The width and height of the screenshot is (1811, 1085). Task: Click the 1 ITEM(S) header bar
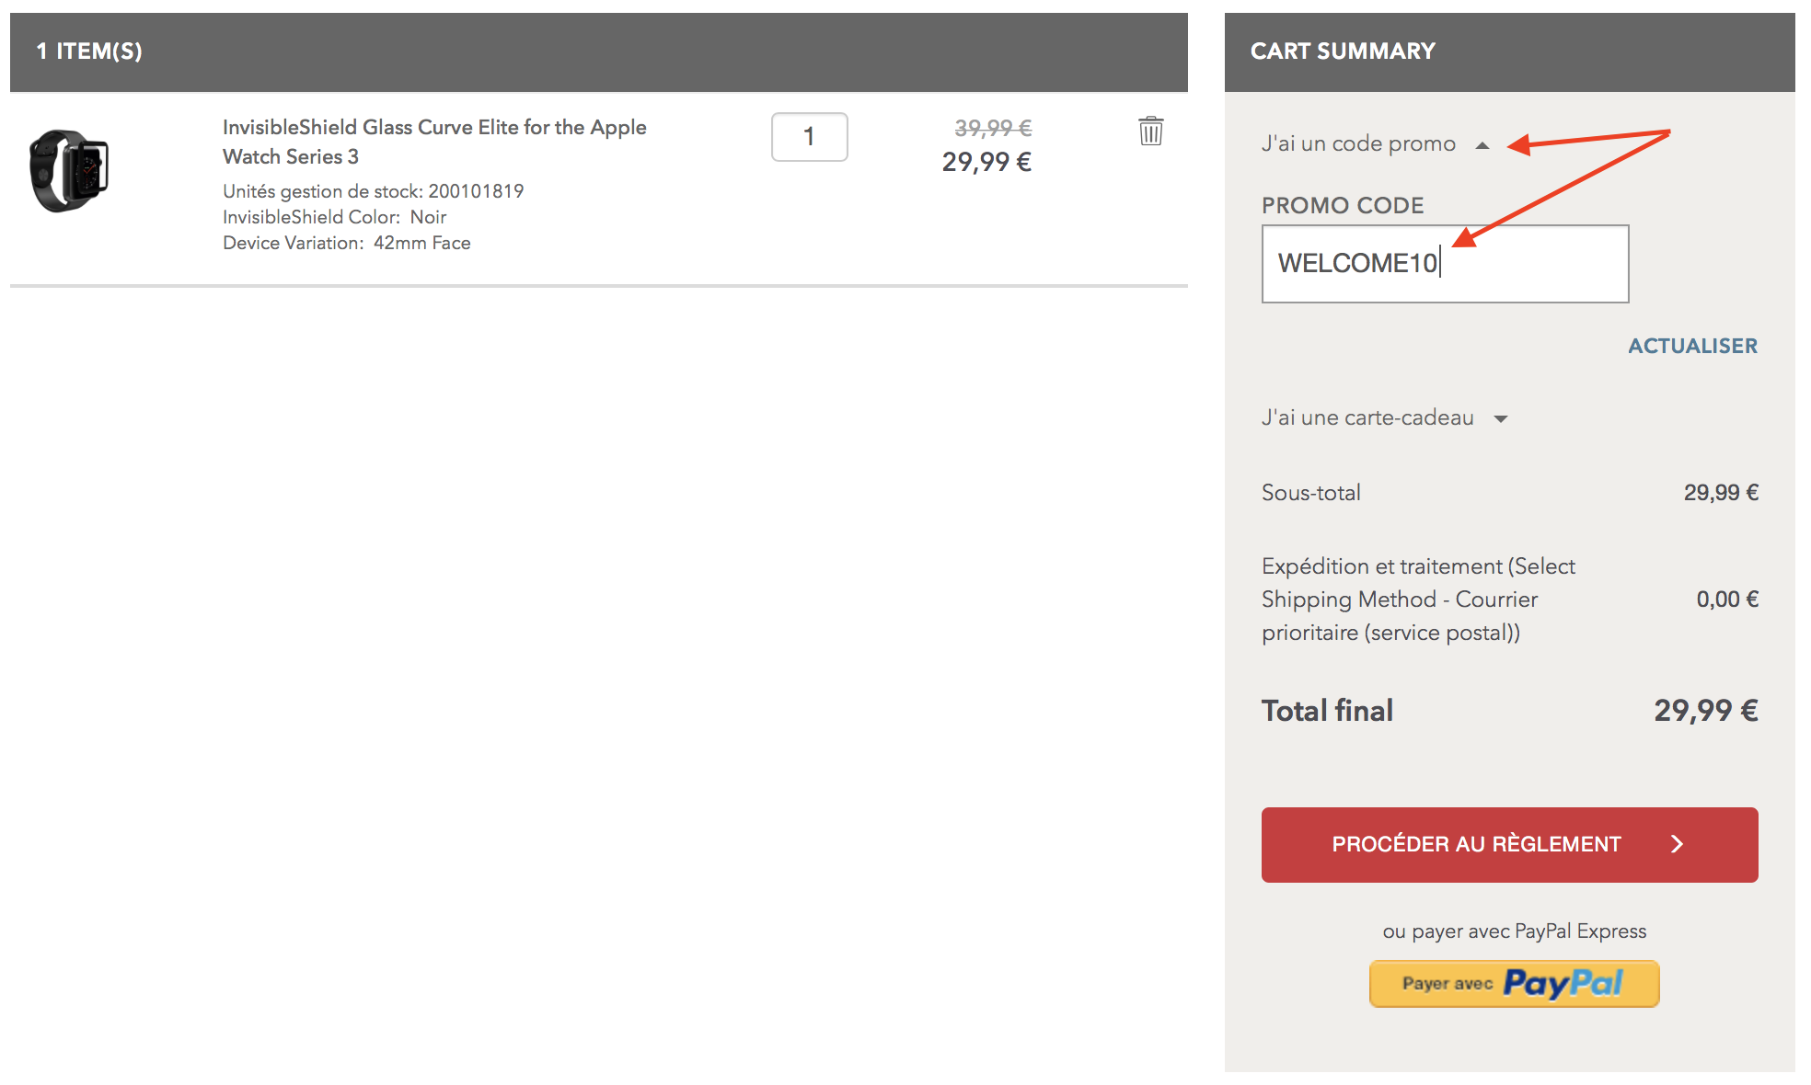(598, 51)
